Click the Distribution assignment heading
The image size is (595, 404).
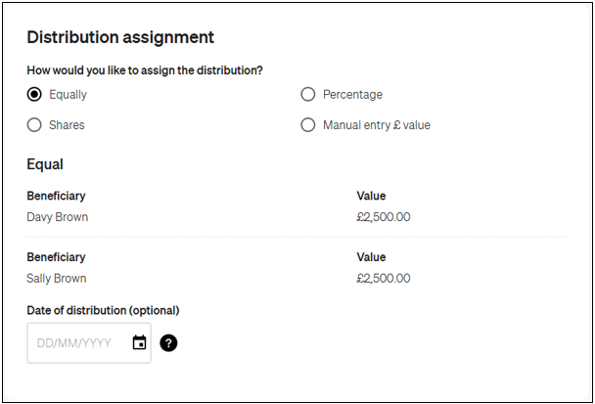click(120, 38)
